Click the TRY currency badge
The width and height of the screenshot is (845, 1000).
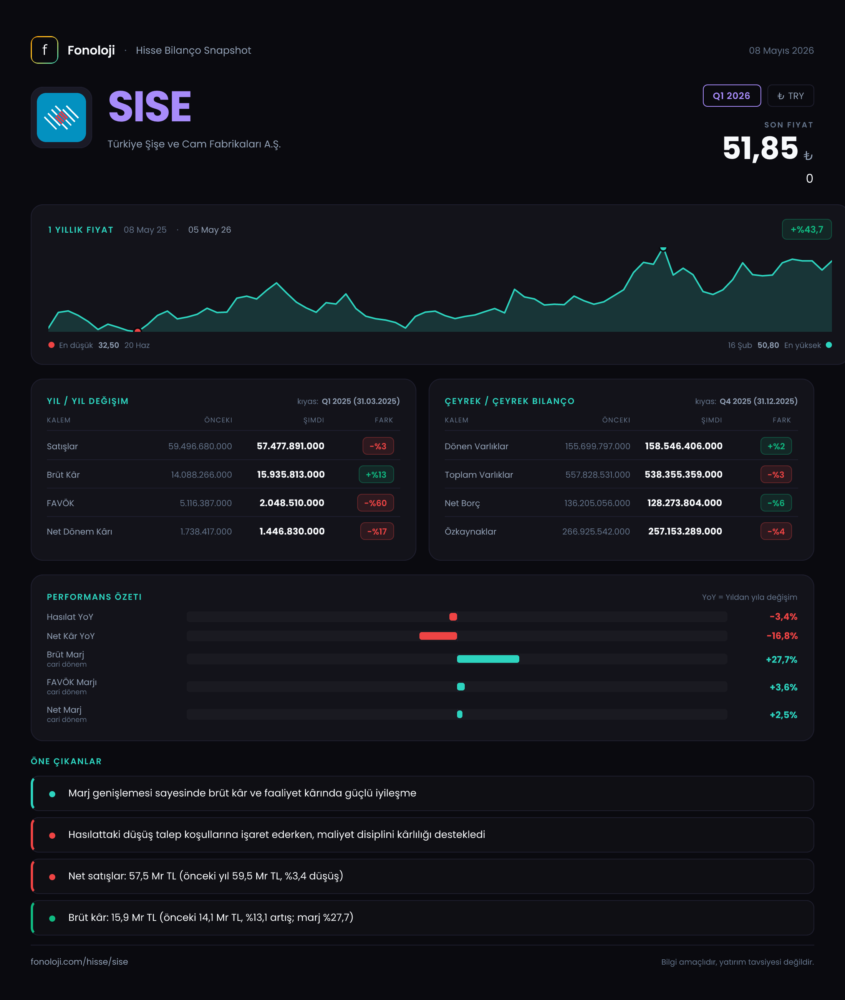(x=790, y=96)
